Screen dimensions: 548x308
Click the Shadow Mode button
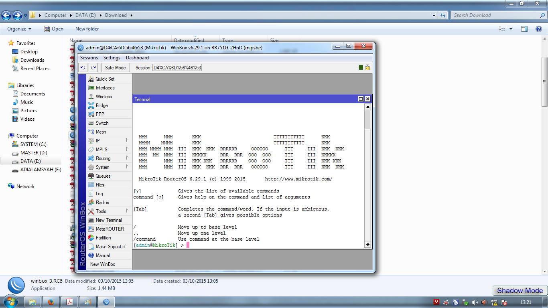(520, 291)
